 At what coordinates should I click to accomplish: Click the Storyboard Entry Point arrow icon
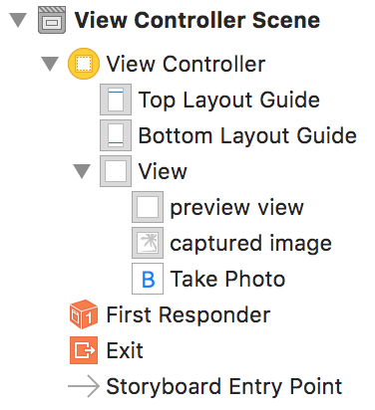(84, 386)
